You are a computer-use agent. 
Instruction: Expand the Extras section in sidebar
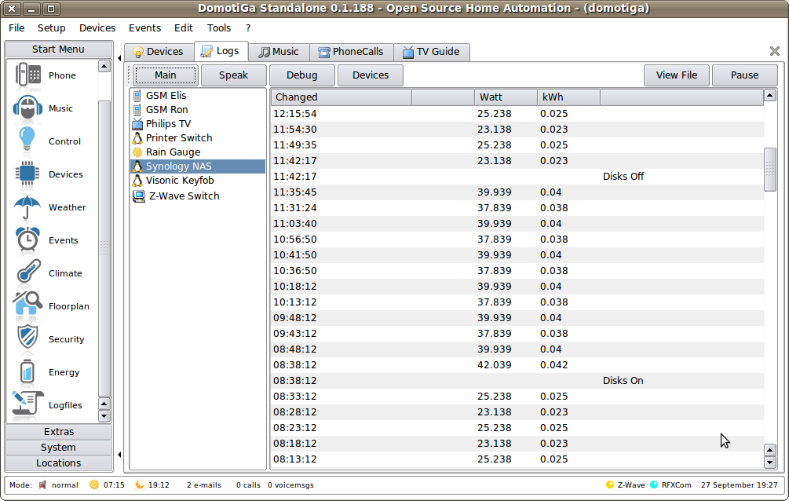pos(58,432)
